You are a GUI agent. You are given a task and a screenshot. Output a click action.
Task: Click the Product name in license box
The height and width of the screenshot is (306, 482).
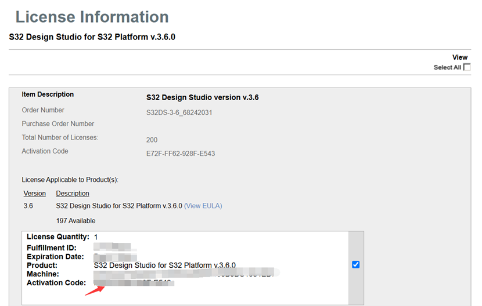164,265
